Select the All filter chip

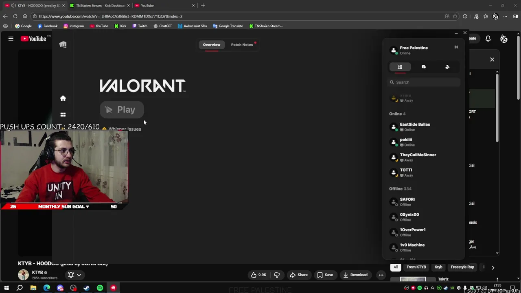[x=396, y=267]
